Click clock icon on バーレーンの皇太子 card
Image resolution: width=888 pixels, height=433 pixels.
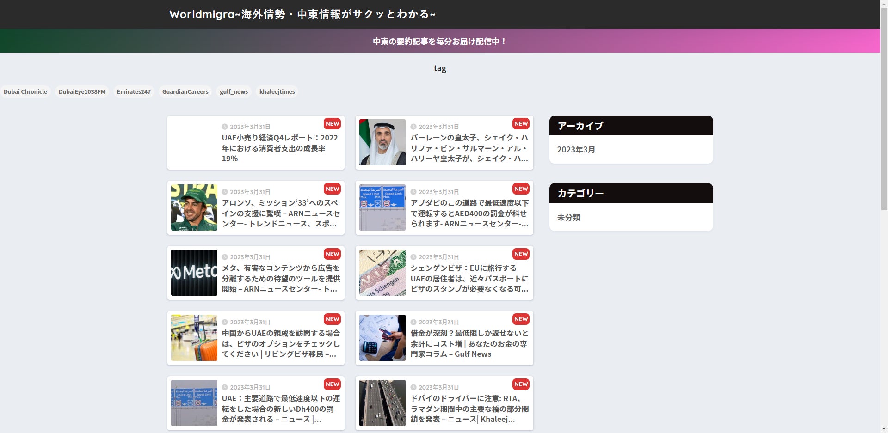pyautogui.click(x=413, y=127)
